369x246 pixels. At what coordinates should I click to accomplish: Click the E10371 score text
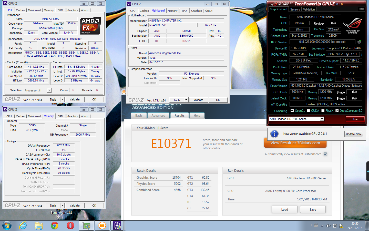click(x=171, y=143)
